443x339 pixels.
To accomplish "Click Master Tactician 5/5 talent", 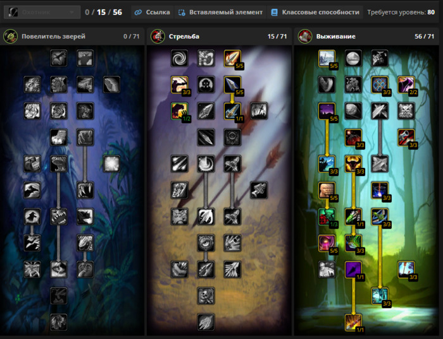I will pos(327,243).
